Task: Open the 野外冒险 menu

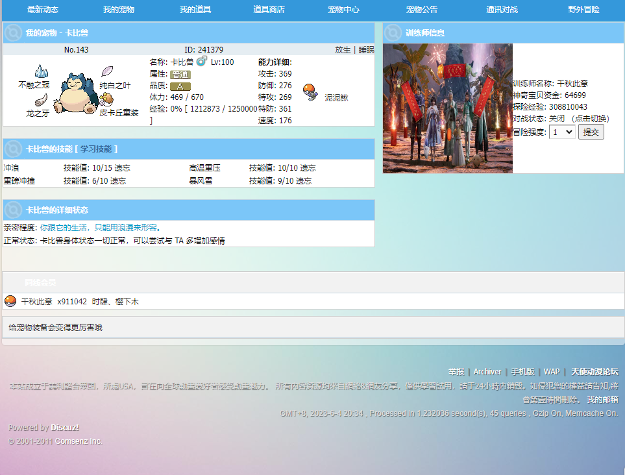Action: [x=583, y=10]
